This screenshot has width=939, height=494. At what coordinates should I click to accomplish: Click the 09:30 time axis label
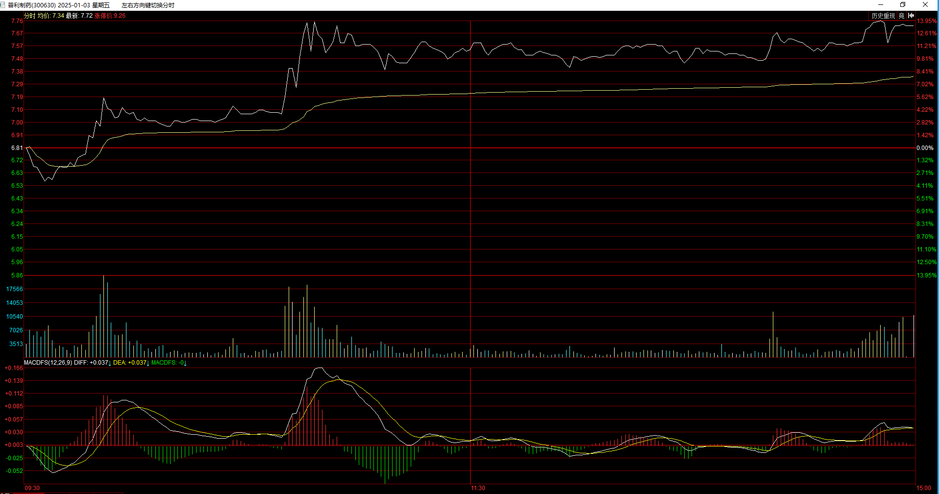click(x=32, y=488)
